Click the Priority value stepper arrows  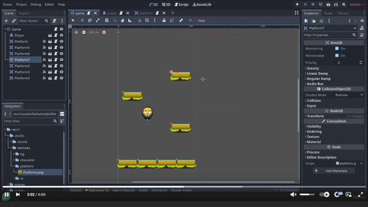tap(361, 63)
